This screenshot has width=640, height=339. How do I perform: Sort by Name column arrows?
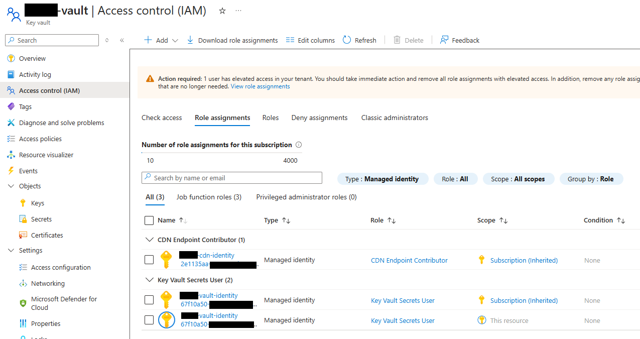coord(183,220)
